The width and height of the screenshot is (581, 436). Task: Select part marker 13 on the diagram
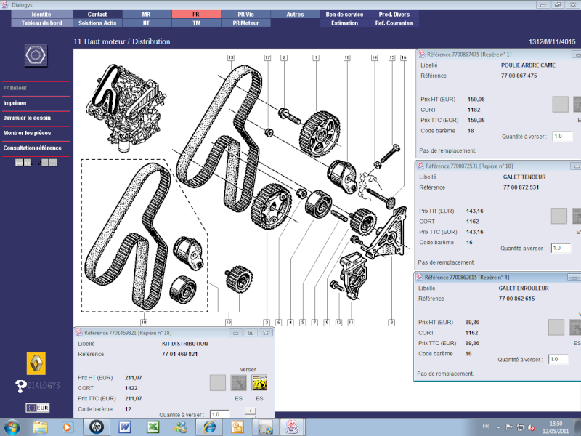231,57
